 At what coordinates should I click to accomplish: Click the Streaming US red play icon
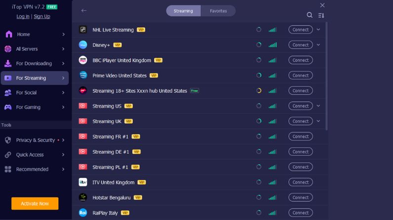(x=83, y=106)
